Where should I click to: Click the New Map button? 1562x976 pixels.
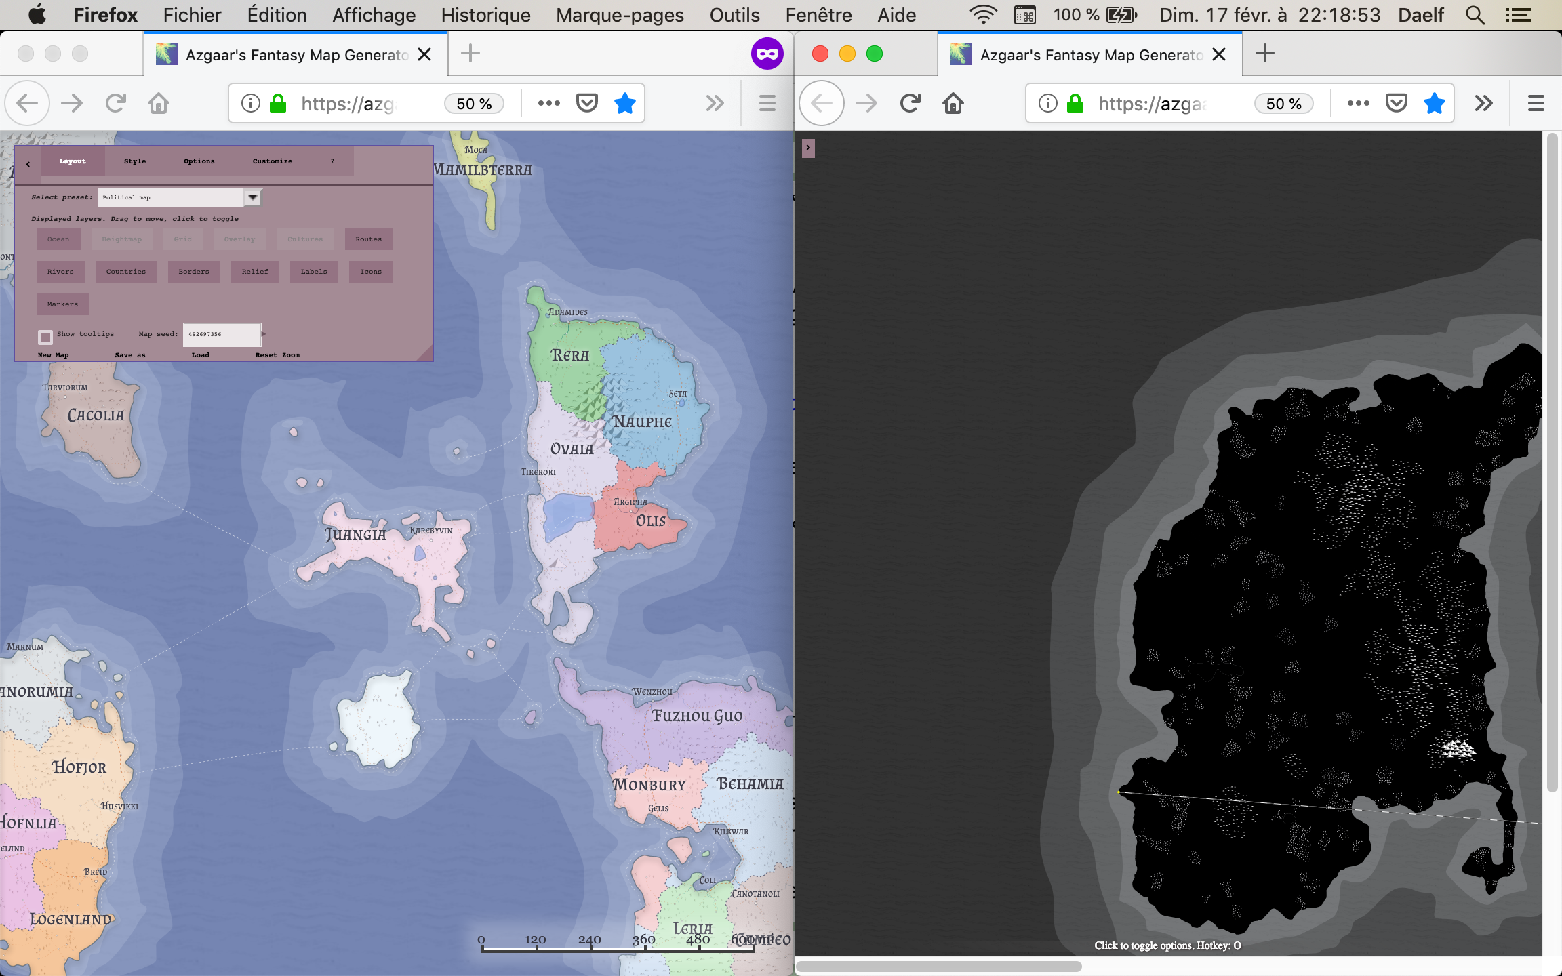click(54, 354)
